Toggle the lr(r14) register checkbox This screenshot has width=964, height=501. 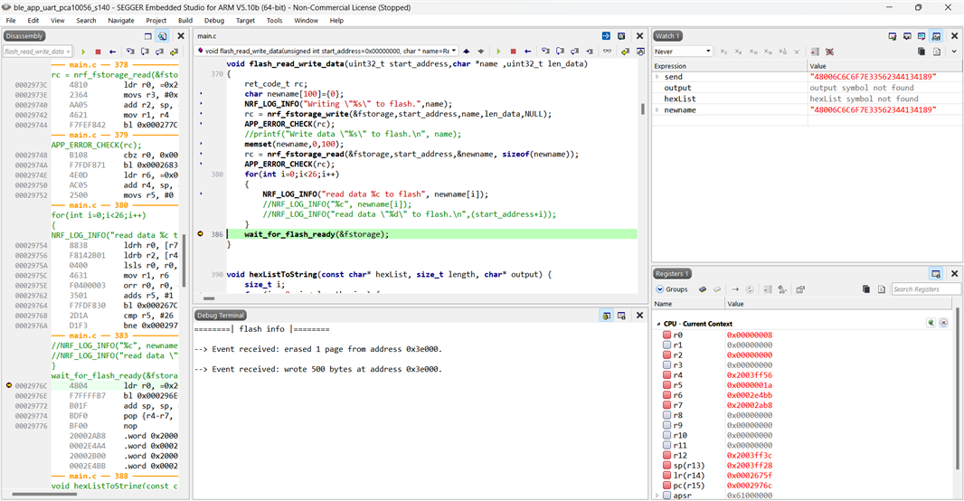coord(667,476)
